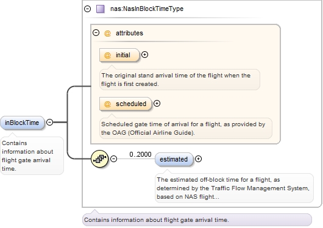Click the purple complex type square icon
The height and width of the screenshot is (228, 323).
click(101, 9)
